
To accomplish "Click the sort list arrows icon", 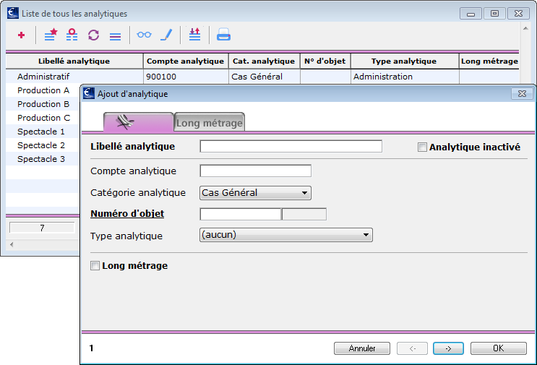I will click(x=195, y=34).
